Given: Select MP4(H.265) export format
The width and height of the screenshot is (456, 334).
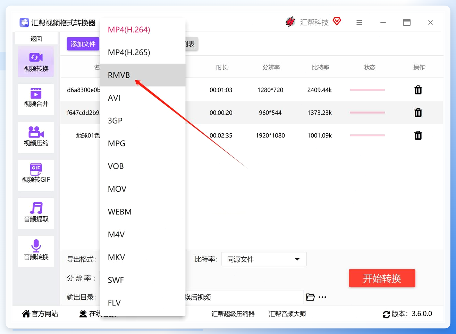Looking at the screenshot, I should (x=143, y=52).
